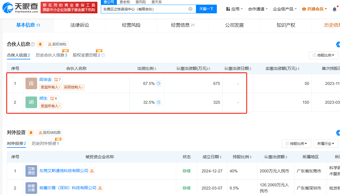
Task: Open the 应用 grid menu
Action: pyautogui.click(x=234, y=9)
